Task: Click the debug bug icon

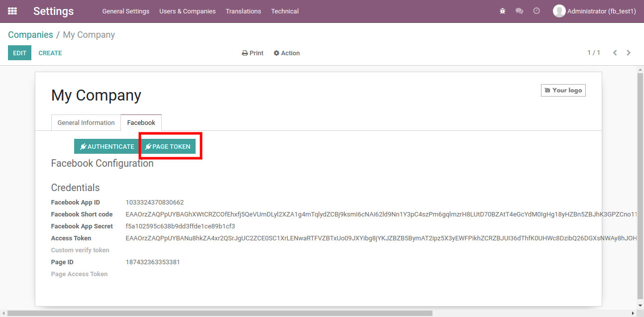Action: point(503,11)
